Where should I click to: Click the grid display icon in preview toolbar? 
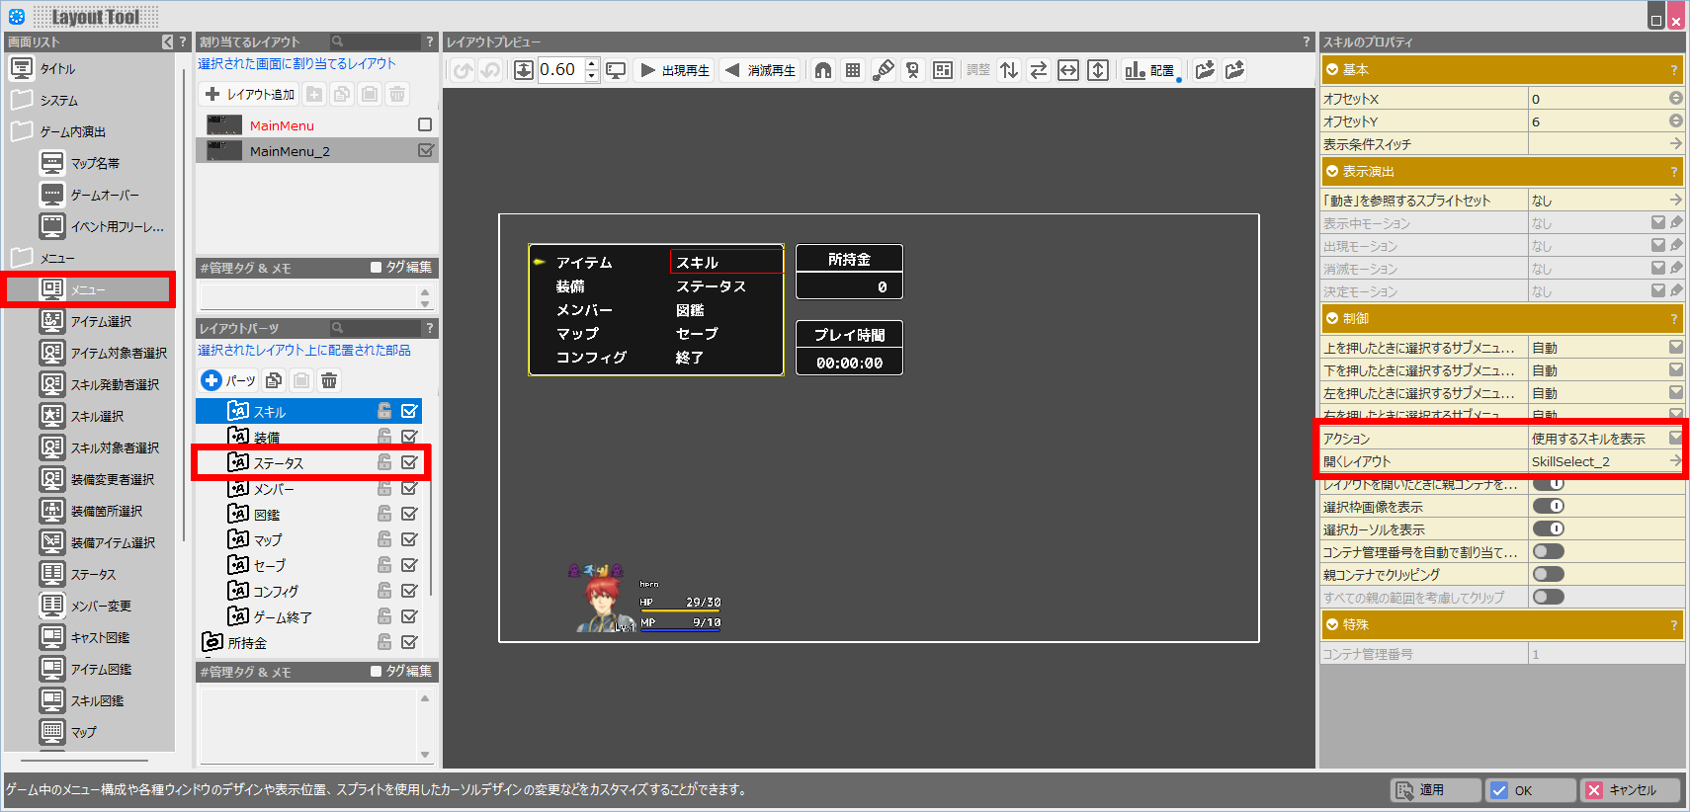(x=853, y=70)
